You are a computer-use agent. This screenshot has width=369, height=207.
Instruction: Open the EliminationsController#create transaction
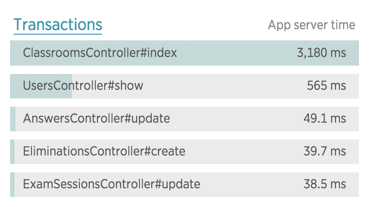104,151
